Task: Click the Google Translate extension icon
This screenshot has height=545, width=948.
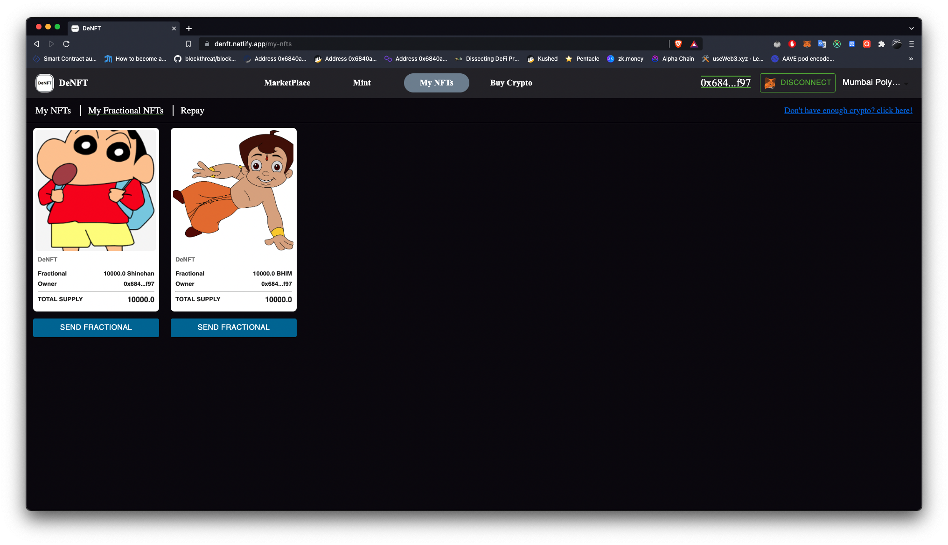Action: [822, 44]
